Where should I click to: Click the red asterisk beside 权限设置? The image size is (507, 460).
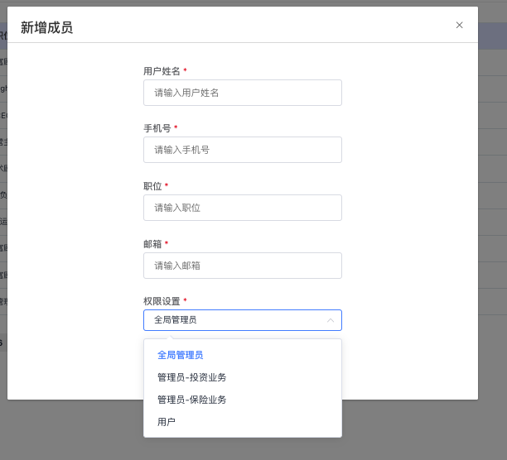pos(185,301)
